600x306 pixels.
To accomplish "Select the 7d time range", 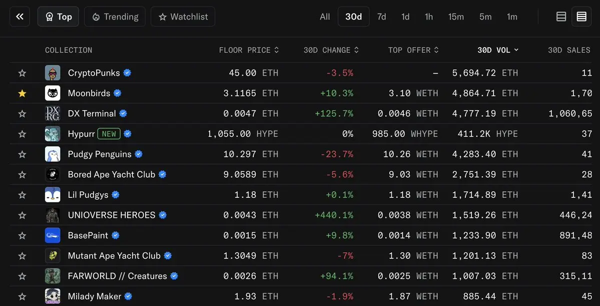I will pos(381,17).
